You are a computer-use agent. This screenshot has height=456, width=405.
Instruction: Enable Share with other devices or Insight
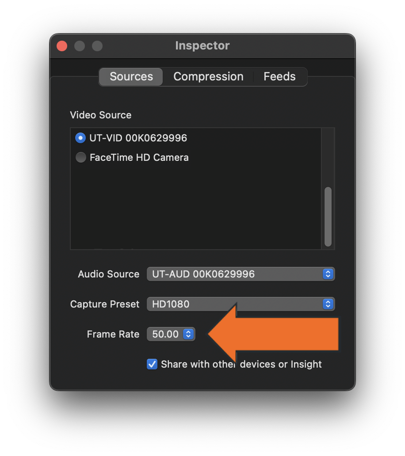[152, 364]
